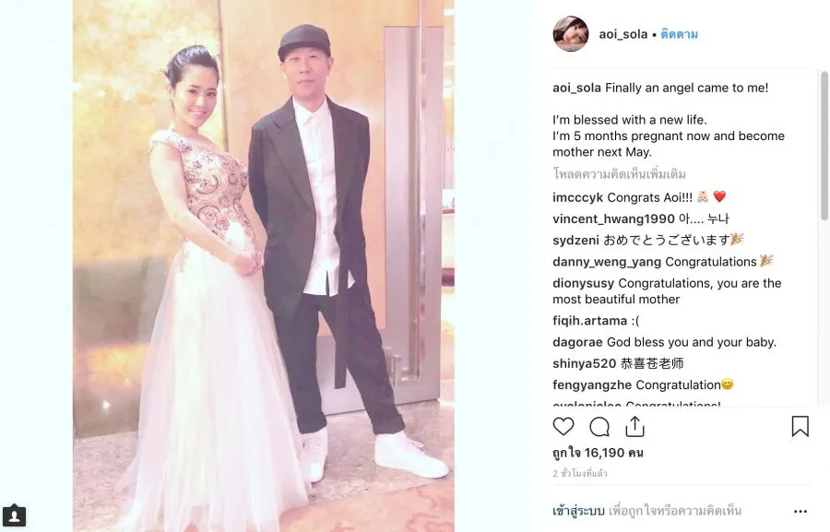The height and width of the screenshot is (532, 830).
Task: Open the post timestamp 2 ชั่วโมงที่แล้ว
Action: 580,473
